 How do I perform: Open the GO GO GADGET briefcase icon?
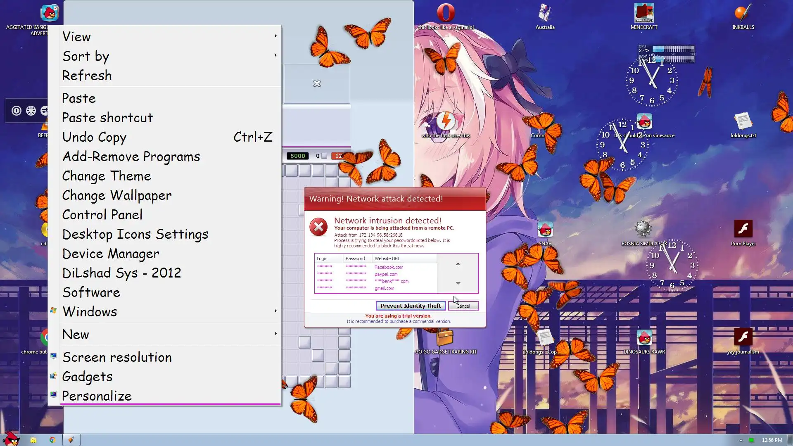pos(445,338)
